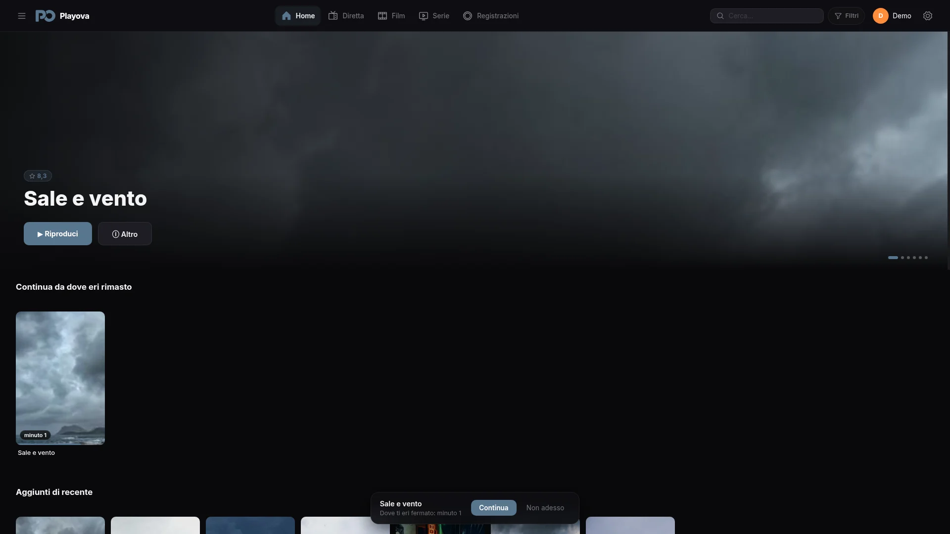Open the Serie tab
950x534 pixels.
(x=434, y=16)
